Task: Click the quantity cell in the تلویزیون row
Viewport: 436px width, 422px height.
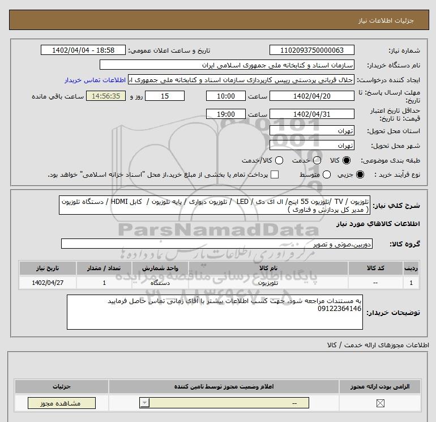Action: point(104,283)
